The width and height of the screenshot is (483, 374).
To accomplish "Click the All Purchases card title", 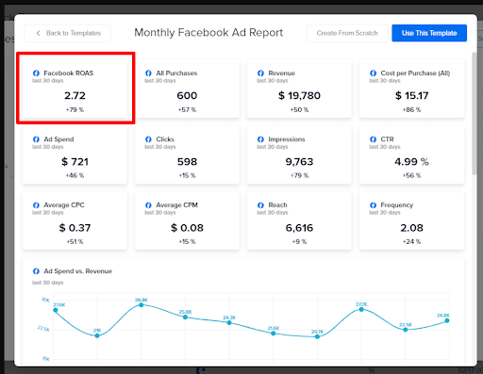I will pyautogui.click(x=176, y=73).
